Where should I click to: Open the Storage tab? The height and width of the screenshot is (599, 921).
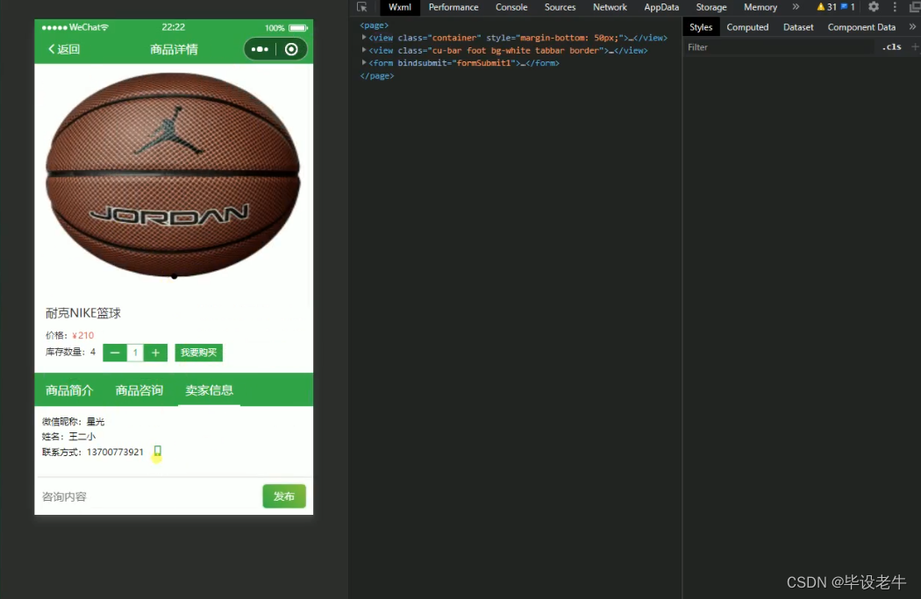pos(711,7)
